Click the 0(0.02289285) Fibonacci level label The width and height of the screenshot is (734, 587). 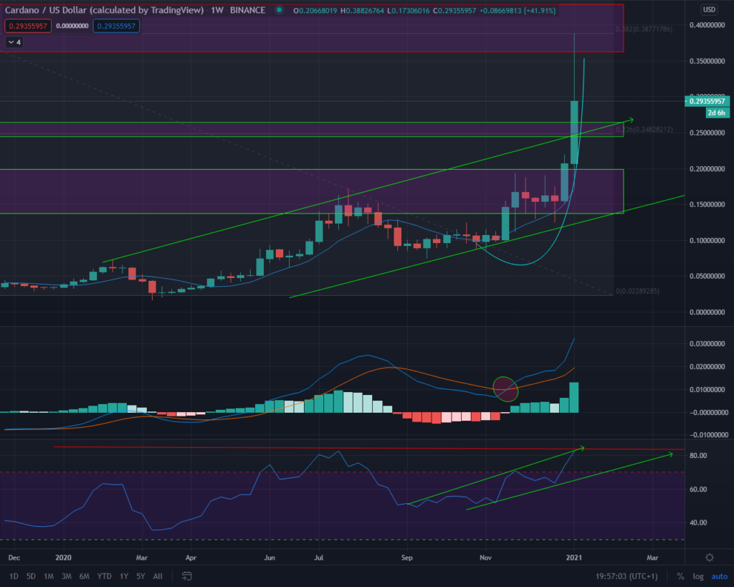[637, 291]
